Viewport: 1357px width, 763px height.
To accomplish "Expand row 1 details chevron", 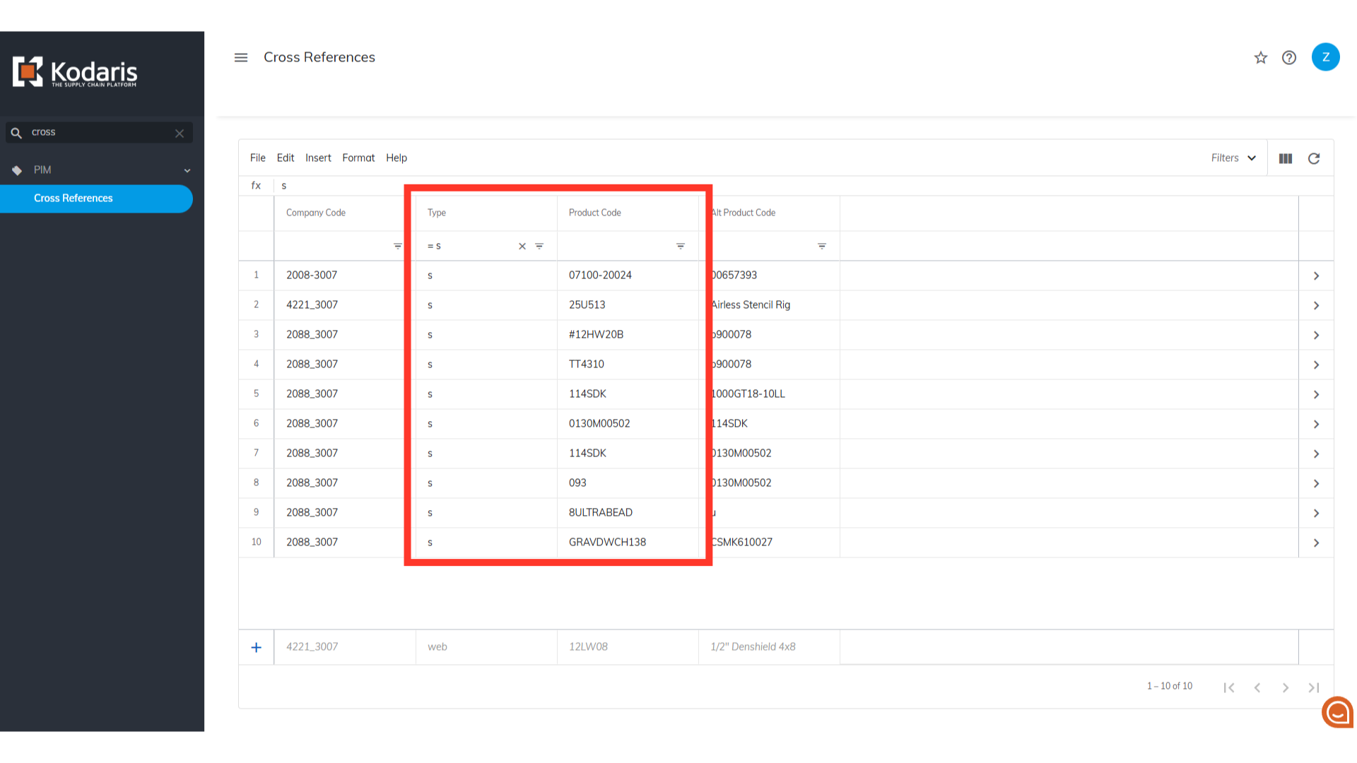I will (x=1316, y=276).
